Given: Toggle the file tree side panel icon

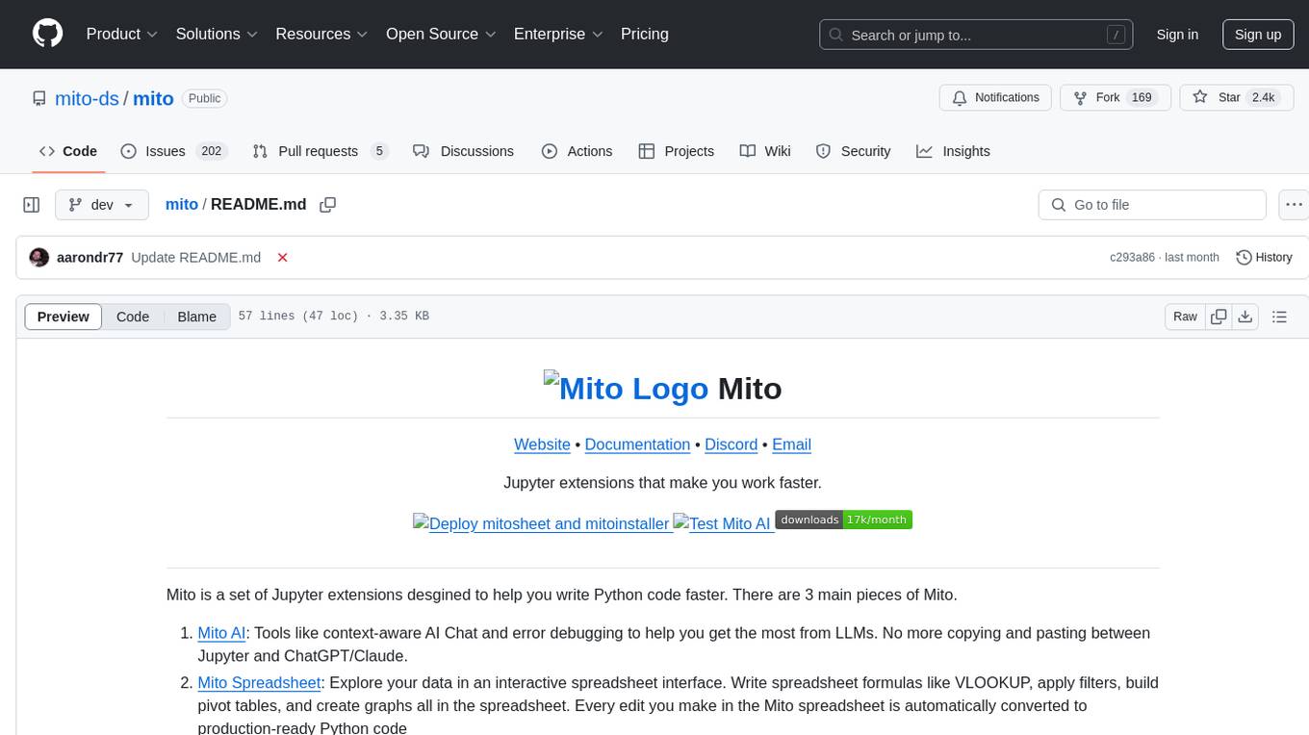Looking at the screenshot, I should (32, 205).
